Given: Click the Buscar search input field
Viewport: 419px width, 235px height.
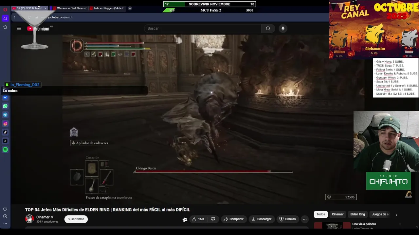Looking at the screenshot, I should [203, 28].
